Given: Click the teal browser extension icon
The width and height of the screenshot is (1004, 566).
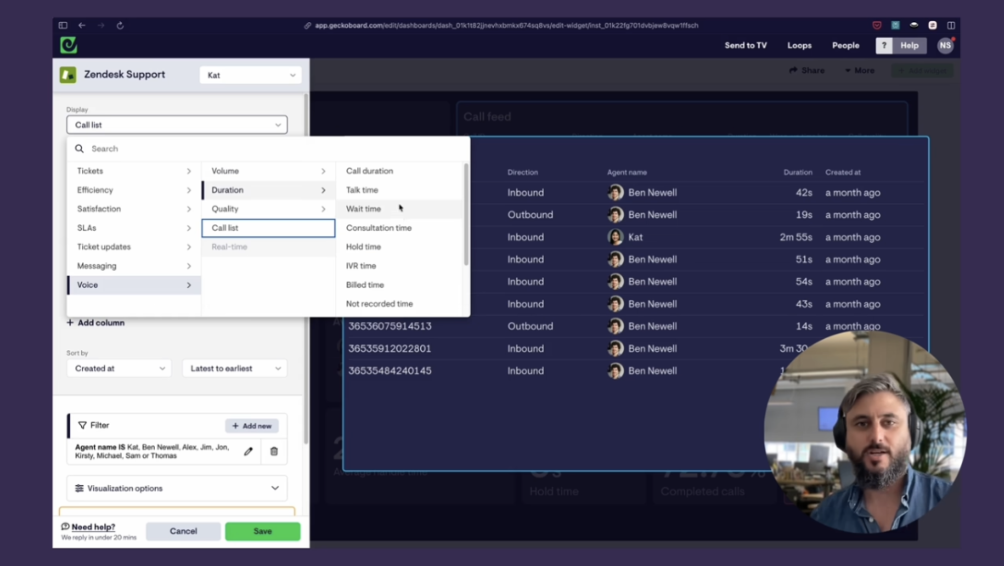Looking at the screenshot, I should (895, 25).
